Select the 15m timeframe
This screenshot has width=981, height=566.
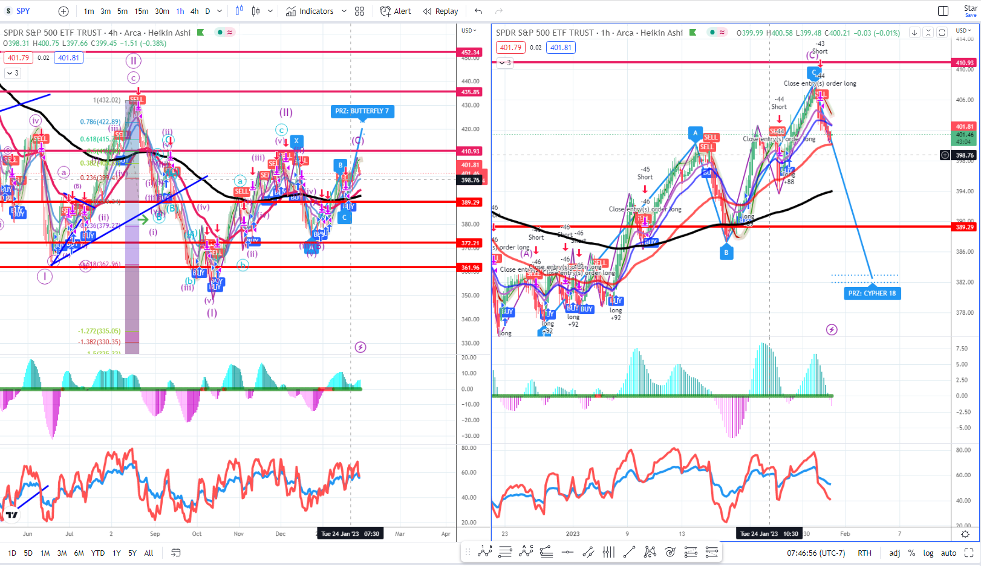click(x=142, y=11)
